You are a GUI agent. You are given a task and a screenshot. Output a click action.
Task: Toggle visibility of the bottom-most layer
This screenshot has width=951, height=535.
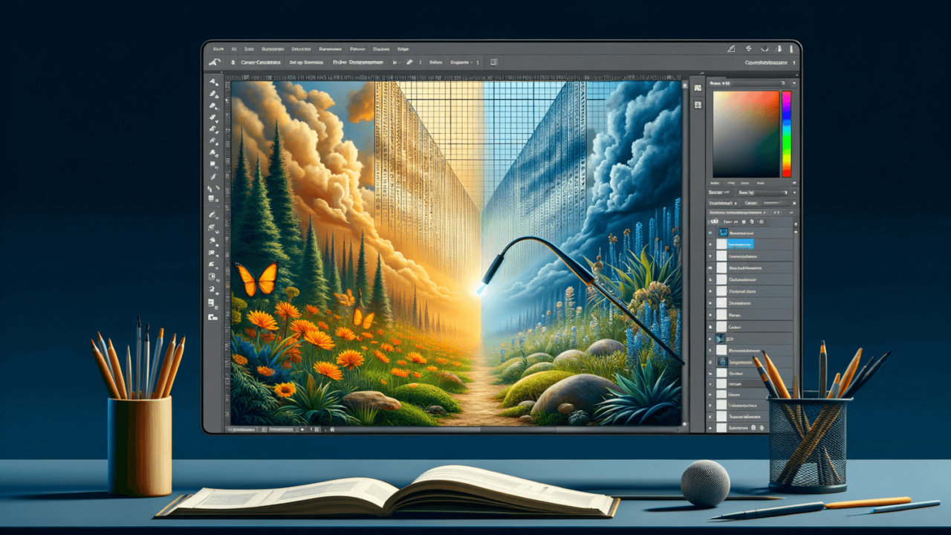pos(711,428)
